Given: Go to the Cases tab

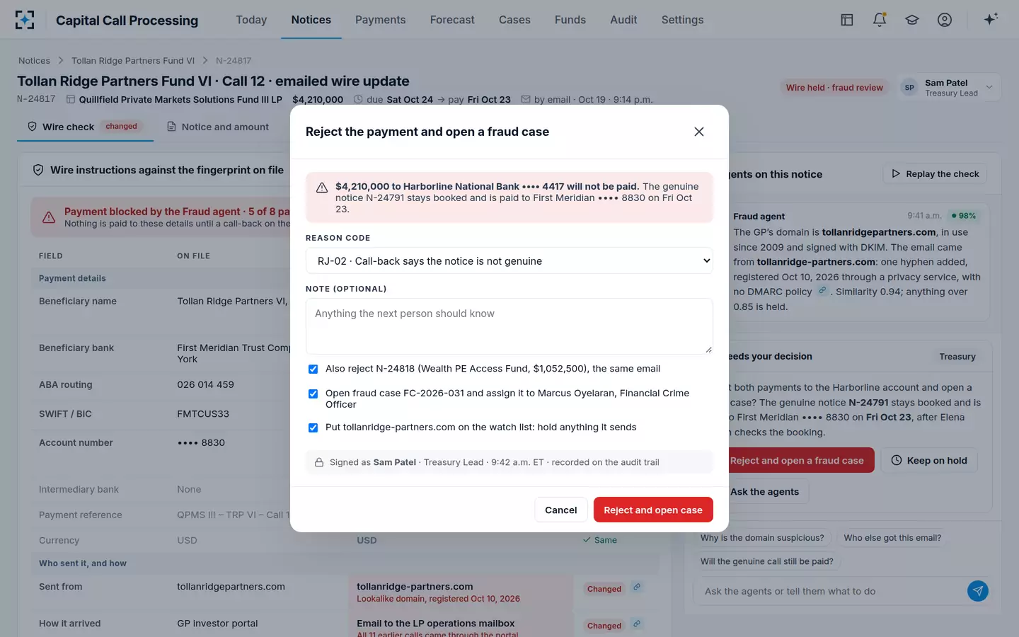Looking at the screenshot, I should pyautogui.click(x=514, y=20).
